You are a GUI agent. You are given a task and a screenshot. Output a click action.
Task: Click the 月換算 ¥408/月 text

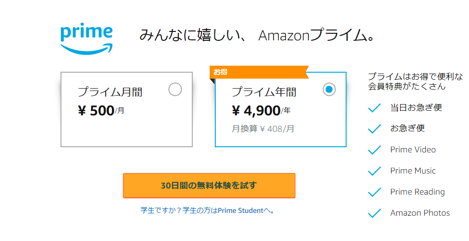tap(263, 128)
